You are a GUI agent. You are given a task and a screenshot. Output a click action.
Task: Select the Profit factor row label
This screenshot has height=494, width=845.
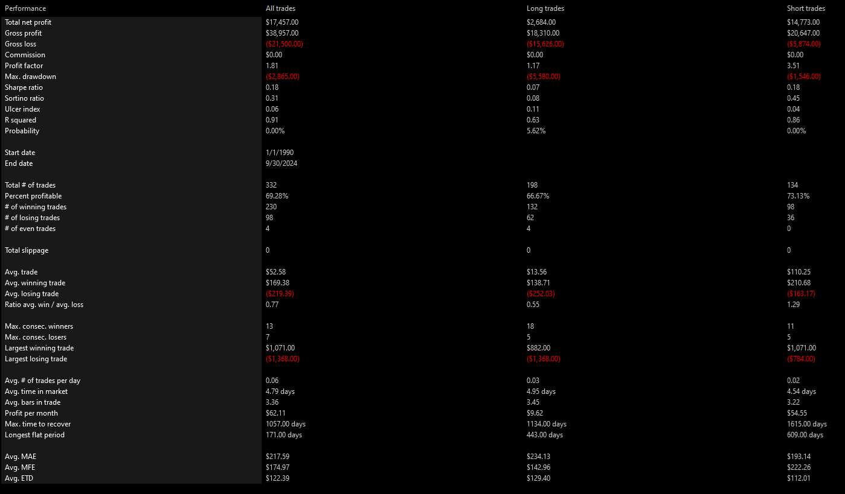pos(24,66)
